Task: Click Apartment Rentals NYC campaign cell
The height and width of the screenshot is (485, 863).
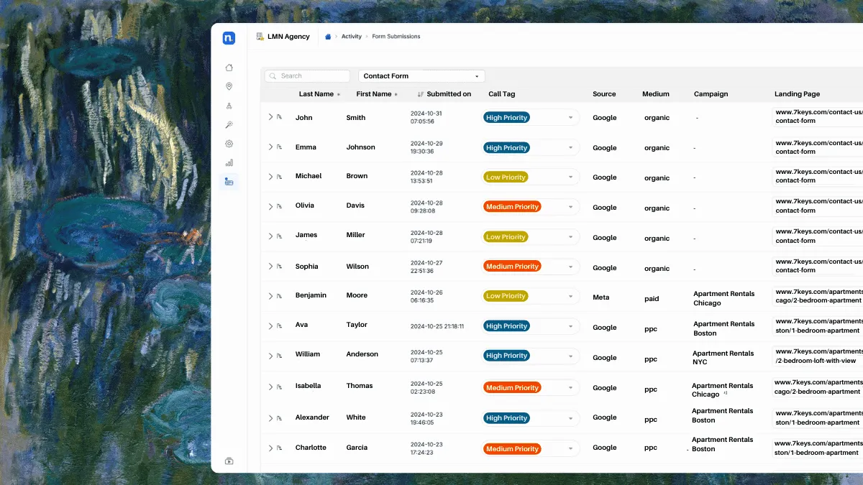Action: [723, 358]
